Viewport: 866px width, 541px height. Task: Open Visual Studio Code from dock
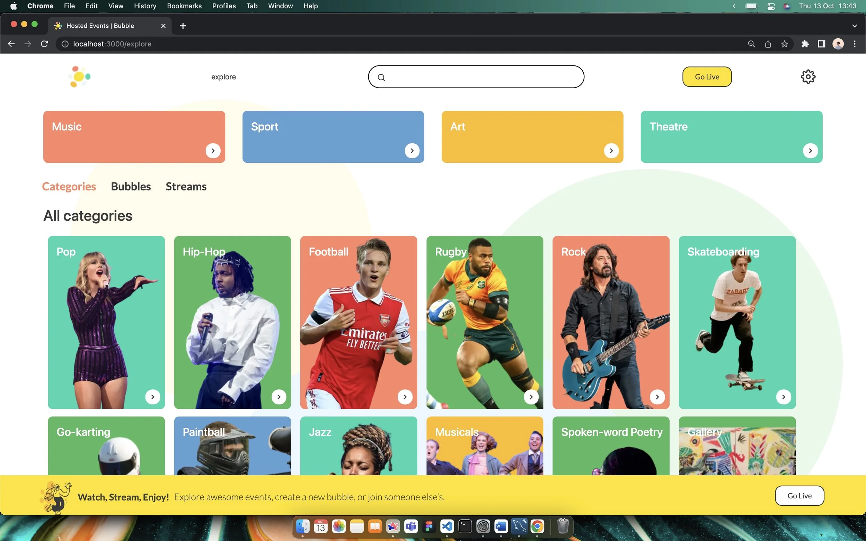(447, 526)
